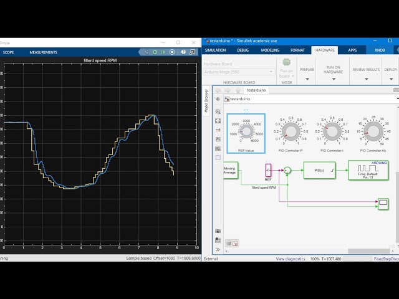Open the Scope help question-mark icon

(183, 52)
